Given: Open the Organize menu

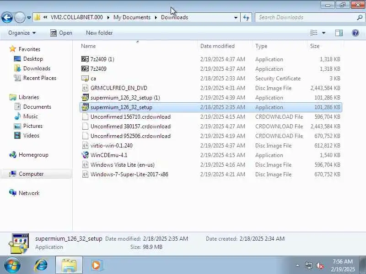Looking at the screenshot, I should [x=22, y=33].
